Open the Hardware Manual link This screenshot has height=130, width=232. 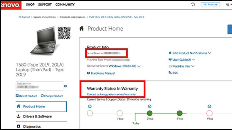(x=103, y=73)
